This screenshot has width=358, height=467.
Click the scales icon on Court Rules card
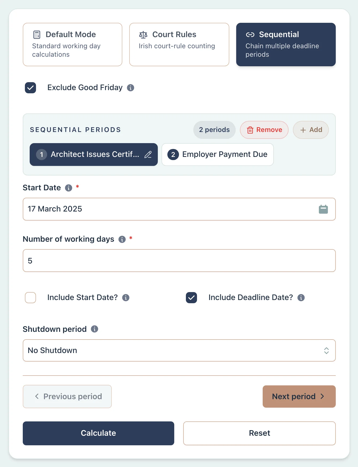pos(143,34)
